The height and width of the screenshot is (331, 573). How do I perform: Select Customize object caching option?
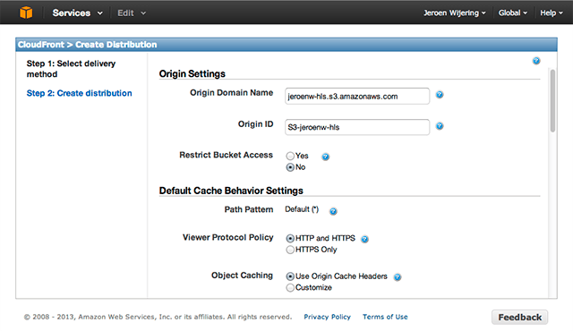point(290,287)
